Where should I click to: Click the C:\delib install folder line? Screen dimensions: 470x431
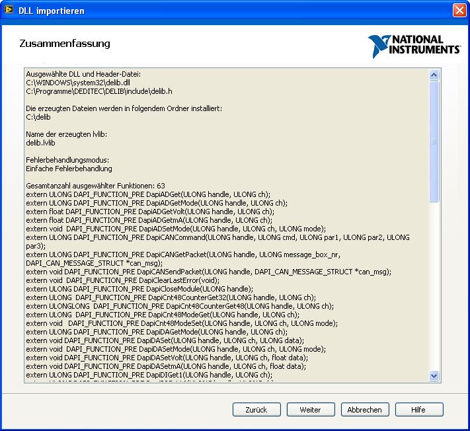(x=38, y=116)
